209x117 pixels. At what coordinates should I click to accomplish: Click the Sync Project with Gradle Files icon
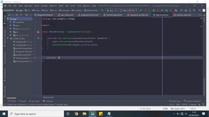(186, 10)
